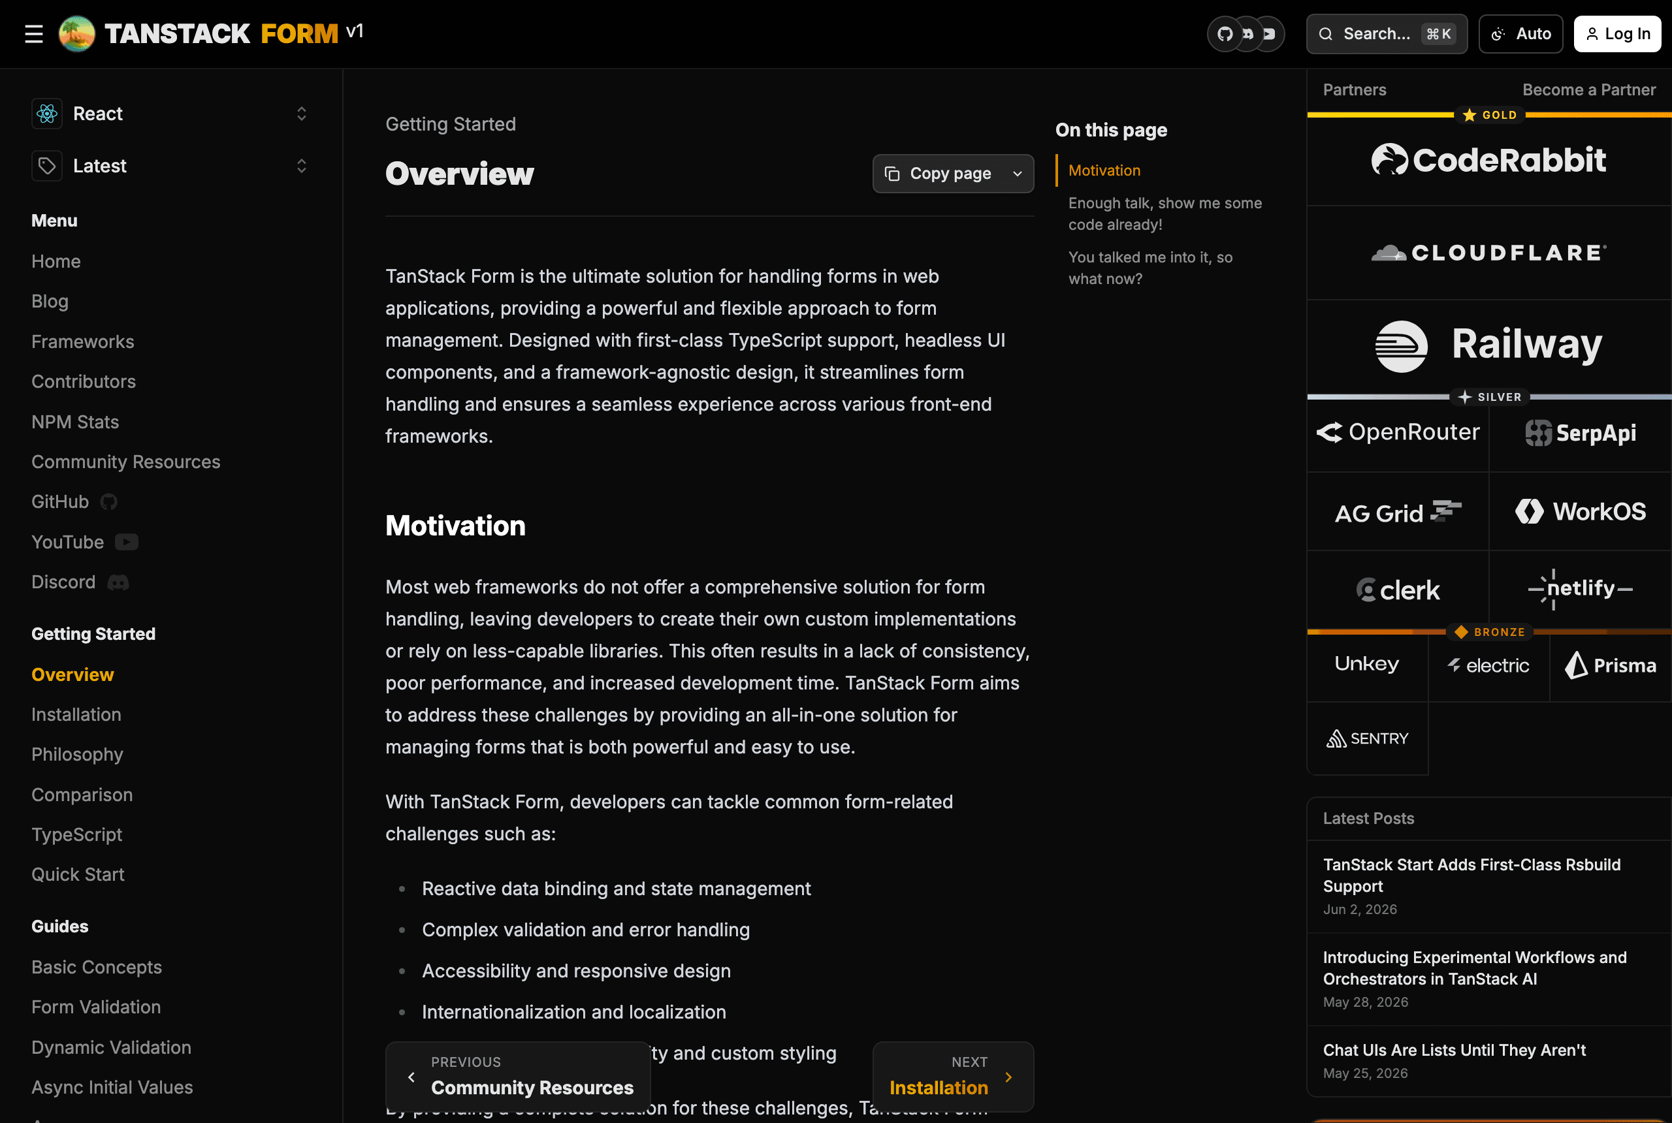This screenshot has height=1123, width=1672.
Task: Open Contributors in the sidebar
Action: (84, 382)
